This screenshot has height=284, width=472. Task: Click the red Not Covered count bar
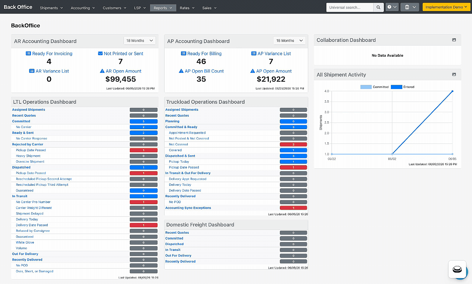pyautogui.click(x=294, y=145)
